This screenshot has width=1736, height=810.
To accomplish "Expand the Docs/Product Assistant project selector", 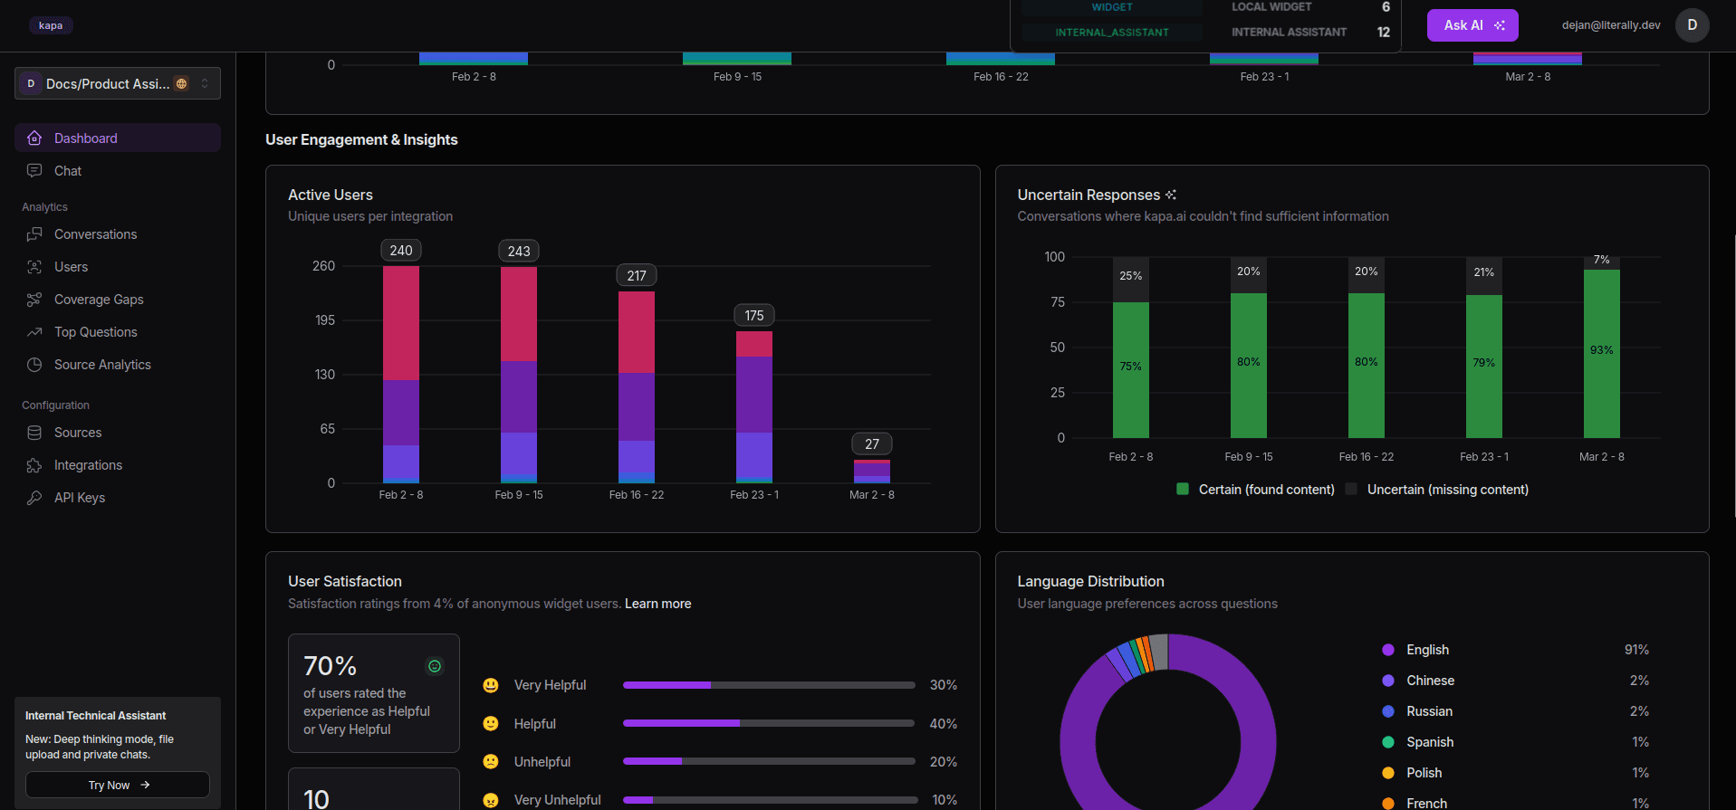I will [x=118, y=83].
